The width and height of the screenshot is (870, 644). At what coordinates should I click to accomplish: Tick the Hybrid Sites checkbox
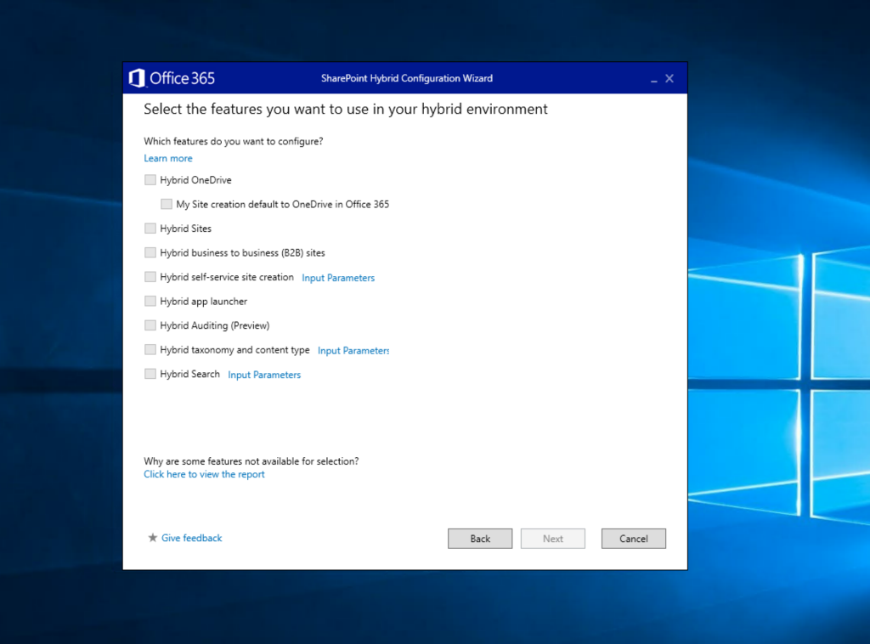(x=150, y=228)
